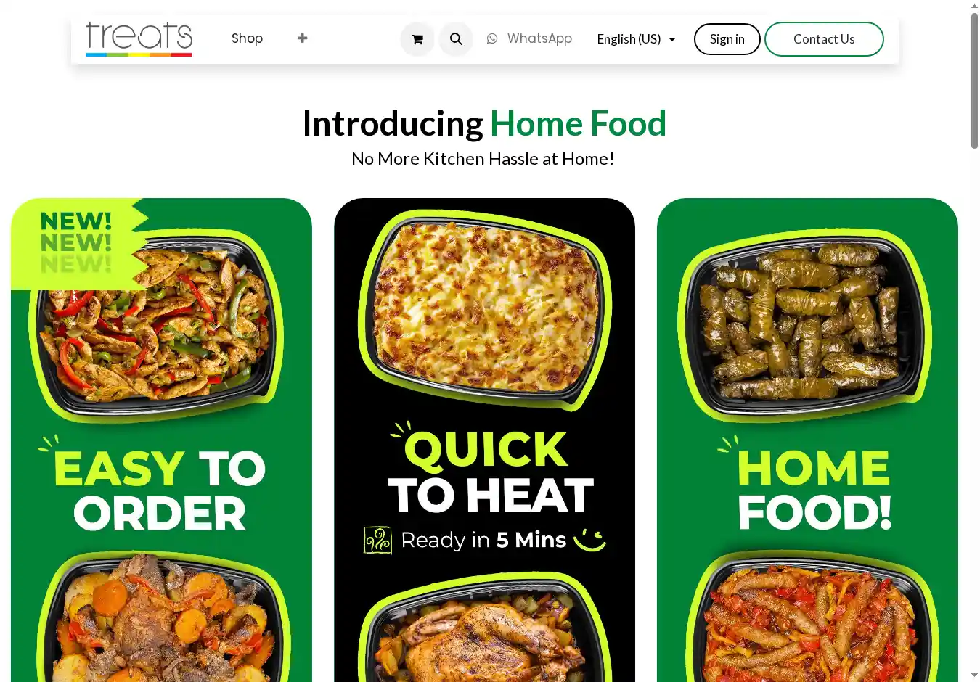Open the shopping cart icon
The image size is (980, 682).
tap(417, 39)
